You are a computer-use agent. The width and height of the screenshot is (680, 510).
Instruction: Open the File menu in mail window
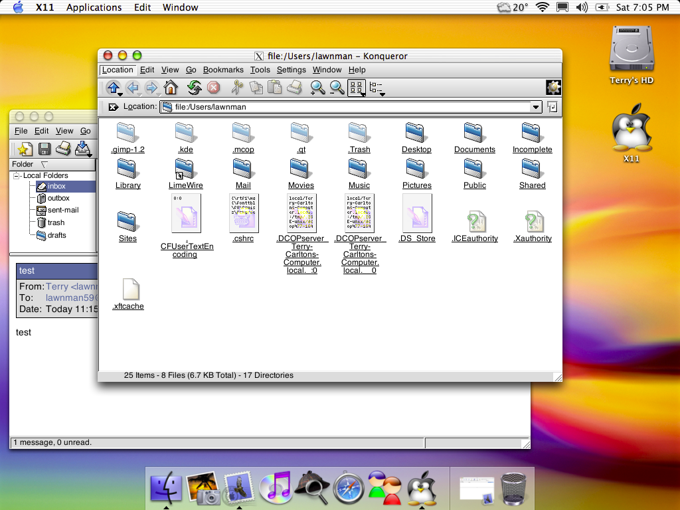(21, 131)
